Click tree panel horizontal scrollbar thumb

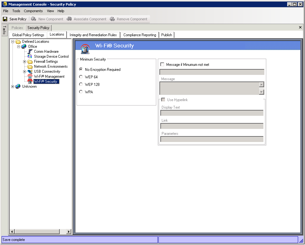(x=37, y=231)
